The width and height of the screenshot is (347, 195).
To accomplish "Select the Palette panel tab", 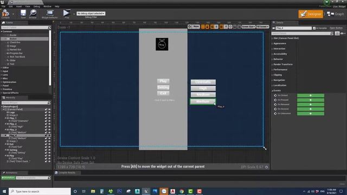I will 9,23.
